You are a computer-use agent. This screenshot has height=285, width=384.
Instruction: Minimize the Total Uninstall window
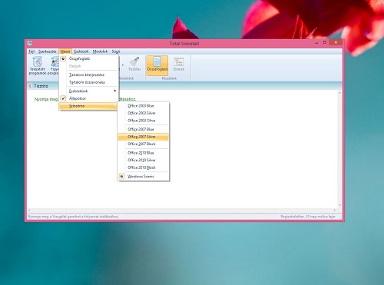pyautogui.click(x=316, y=43)
